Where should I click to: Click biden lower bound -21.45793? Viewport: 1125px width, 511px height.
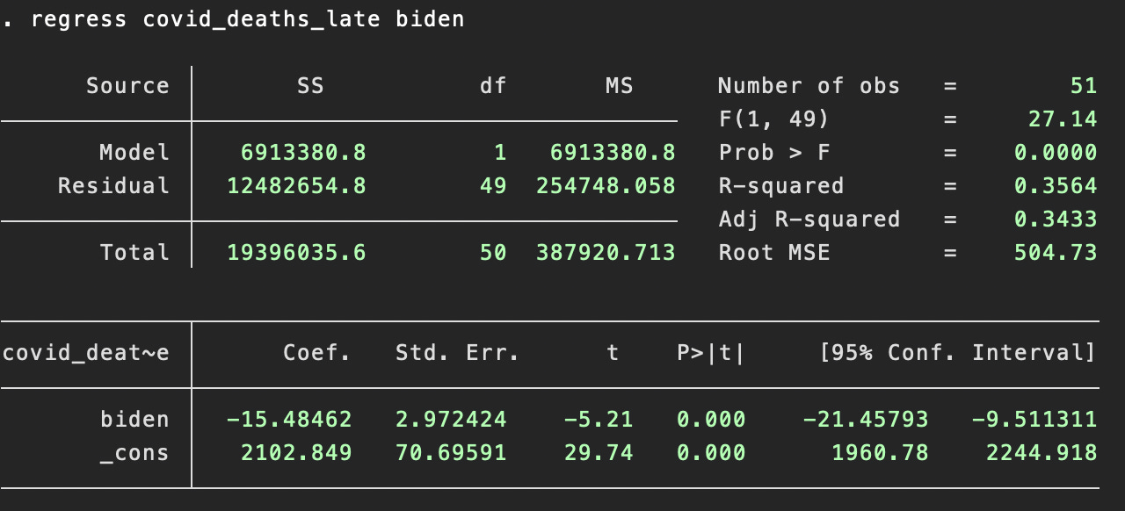[866, 420]
